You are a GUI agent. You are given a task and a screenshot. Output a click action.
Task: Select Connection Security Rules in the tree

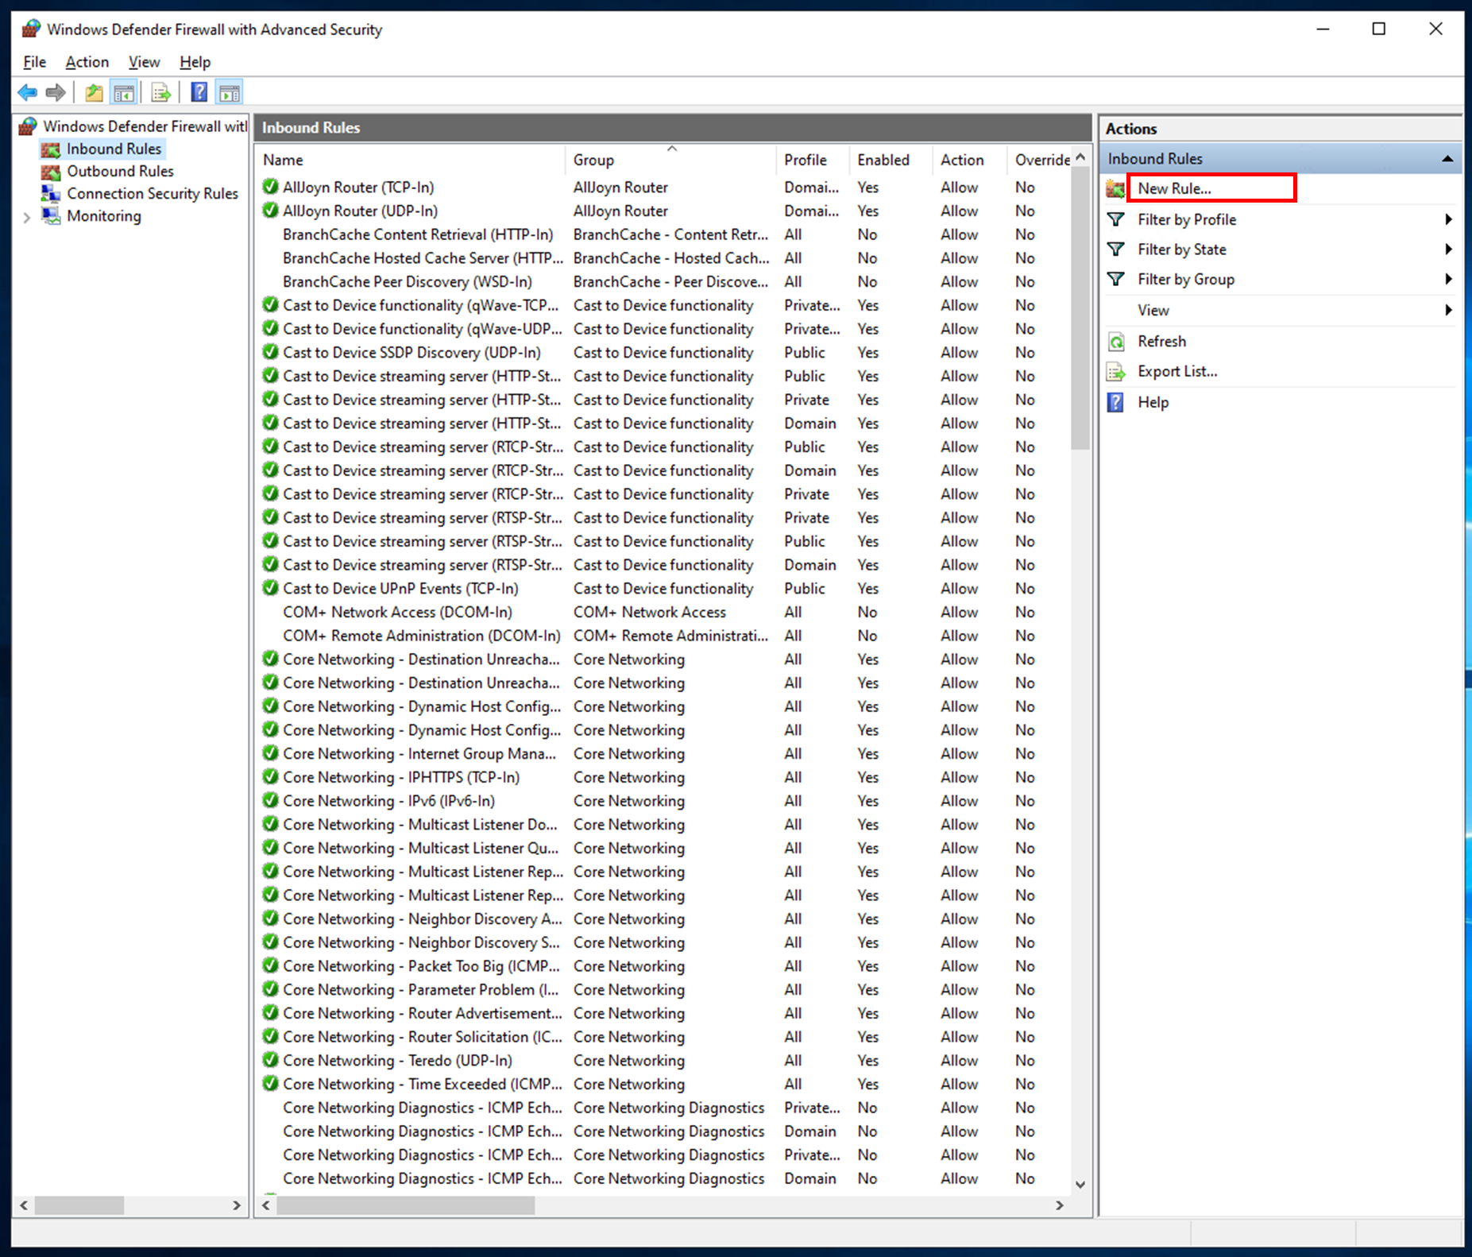[153, 194]
